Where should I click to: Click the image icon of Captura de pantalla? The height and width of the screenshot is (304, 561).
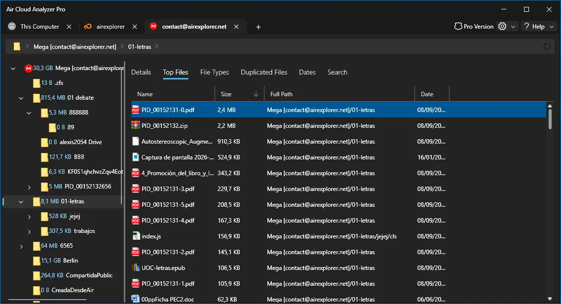click(x=135, y=157)
